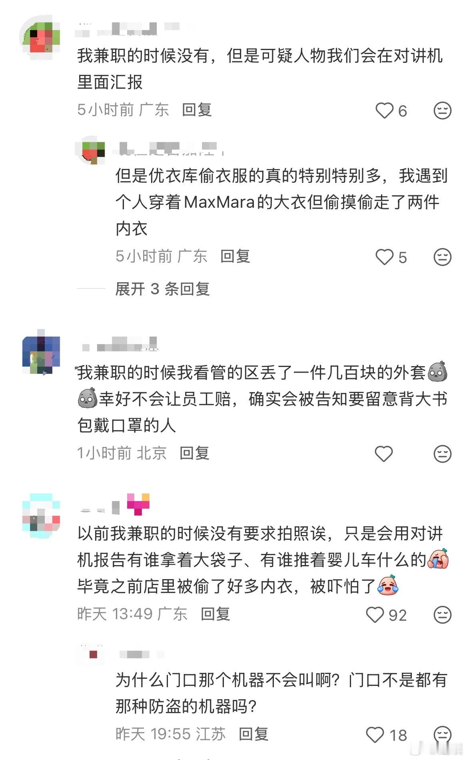Reply to comment posted 昨天 19:55 江苏
The height and width of the screenshot is (760, 467).
click(x=253, y=734)
